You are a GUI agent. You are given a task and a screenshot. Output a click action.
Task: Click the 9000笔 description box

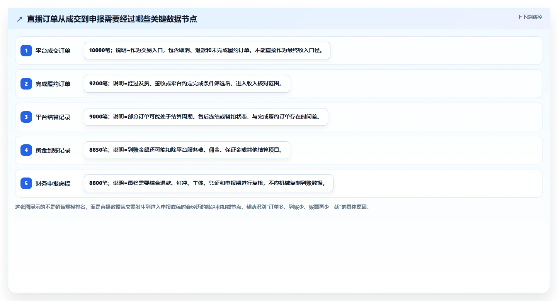coord(206,117)
